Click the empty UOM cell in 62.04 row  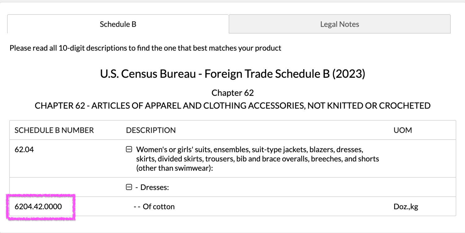pos(422,159)
